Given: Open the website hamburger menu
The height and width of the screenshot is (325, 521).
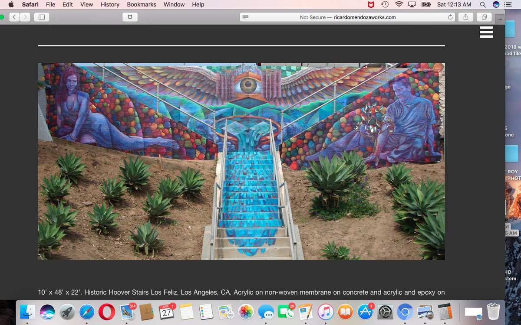Looking at the screenshot, I should point(486,32).
